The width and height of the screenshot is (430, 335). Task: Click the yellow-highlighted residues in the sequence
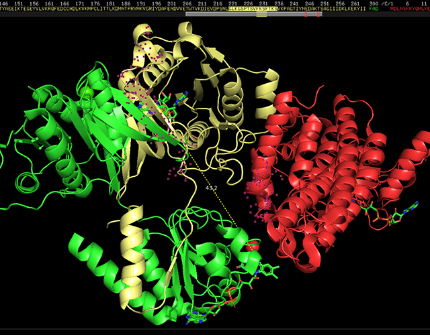(x=251, y=9)
